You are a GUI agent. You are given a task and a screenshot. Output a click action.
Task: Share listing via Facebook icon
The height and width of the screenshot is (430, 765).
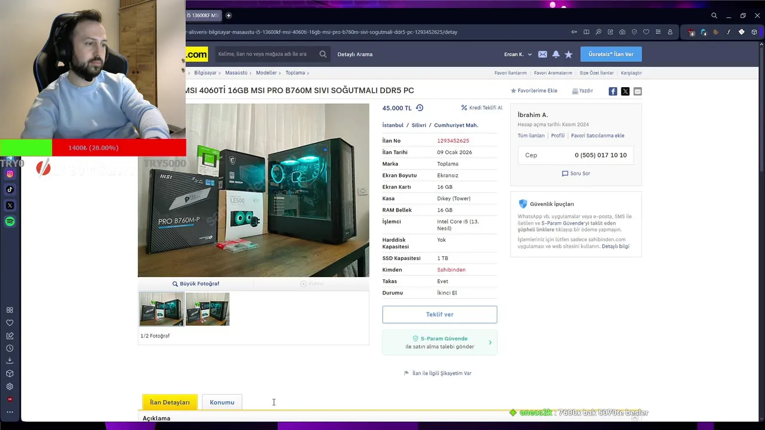(613, 91)
